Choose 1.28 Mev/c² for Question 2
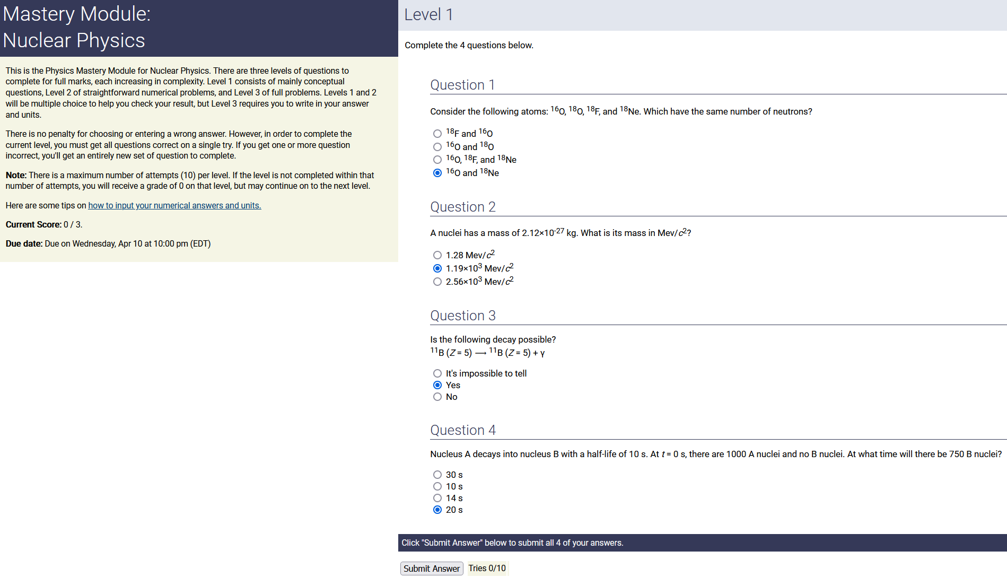The image size is (1007, 577). pyautogui.click(x=437, y=255)
